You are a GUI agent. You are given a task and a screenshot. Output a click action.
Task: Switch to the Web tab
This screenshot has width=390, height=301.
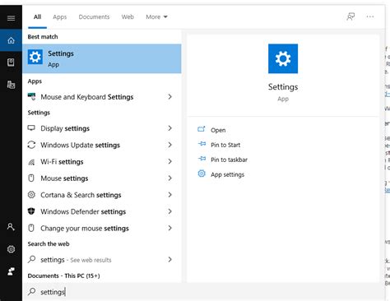coord(128,17)
